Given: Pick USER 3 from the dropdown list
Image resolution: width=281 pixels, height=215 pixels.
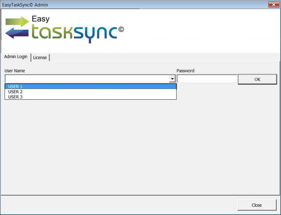Looking at the screenshot, I should (91, 97).
